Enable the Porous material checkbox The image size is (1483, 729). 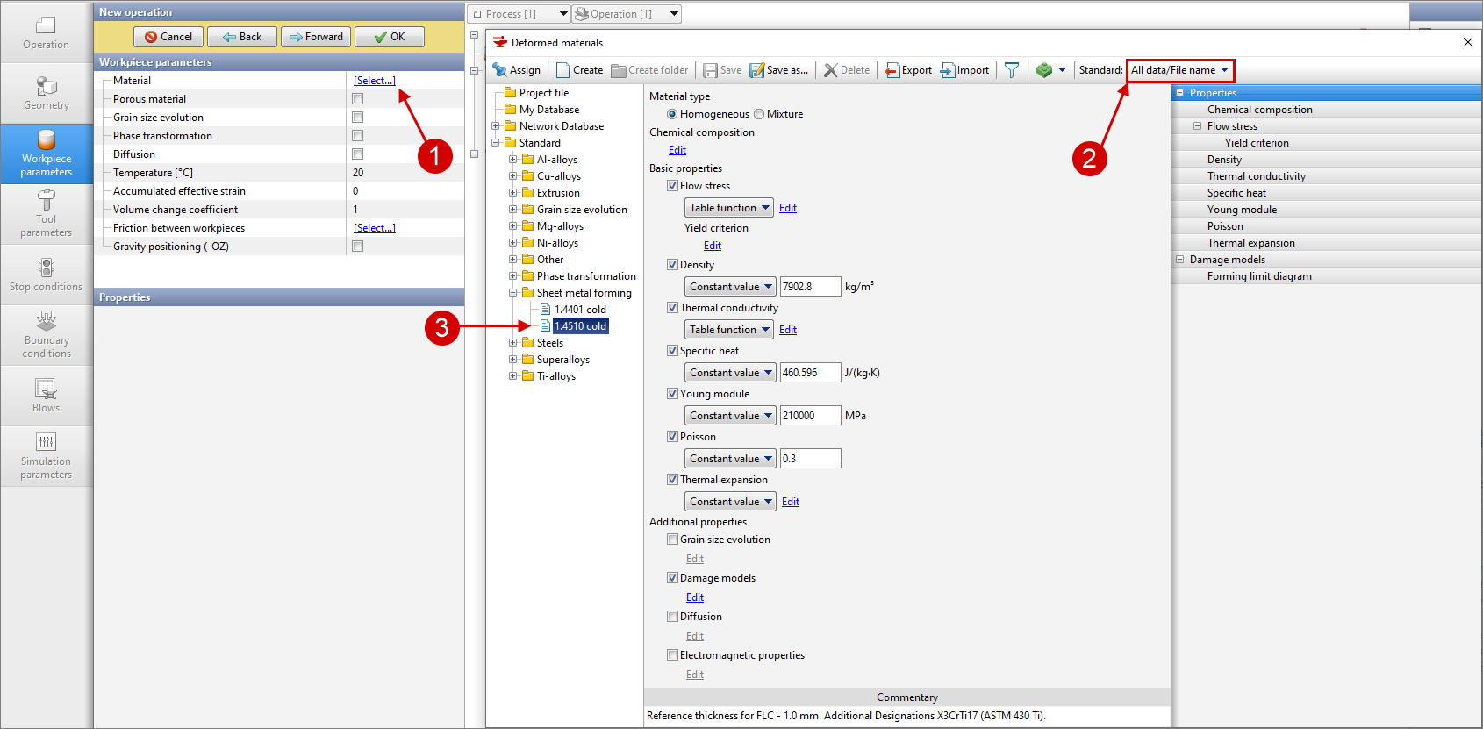(x=357, y=99)
